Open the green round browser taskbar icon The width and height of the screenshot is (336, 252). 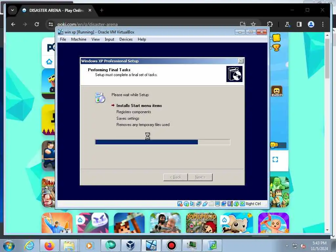tap(110, 245)
